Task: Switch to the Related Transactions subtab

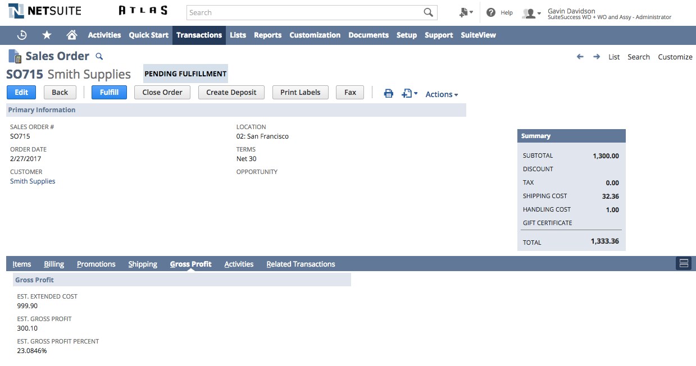Action: [x=301, y=264]
